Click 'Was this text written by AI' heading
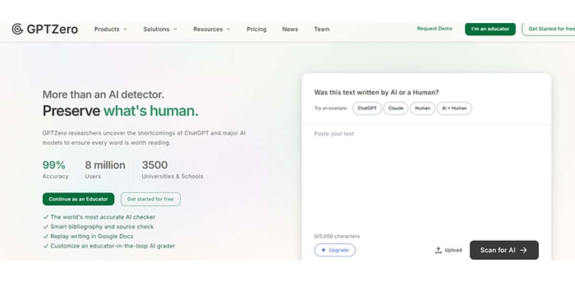Screen dimensions: 575x301 376,93
